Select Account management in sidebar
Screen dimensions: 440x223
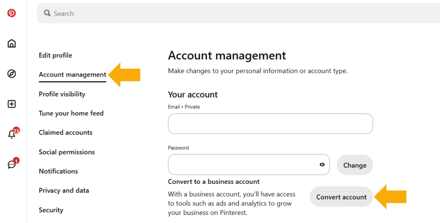(72, 75)
